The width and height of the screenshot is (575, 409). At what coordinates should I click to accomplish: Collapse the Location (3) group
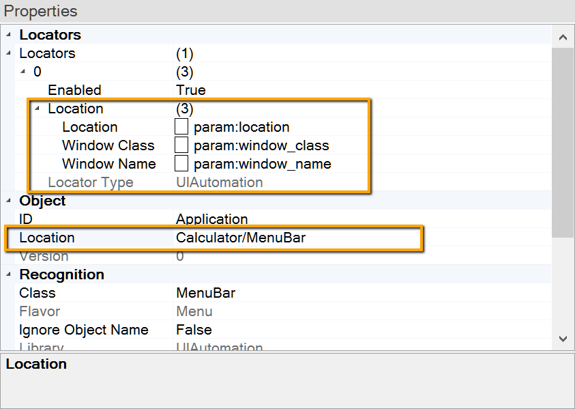click(x=37, y=109)
